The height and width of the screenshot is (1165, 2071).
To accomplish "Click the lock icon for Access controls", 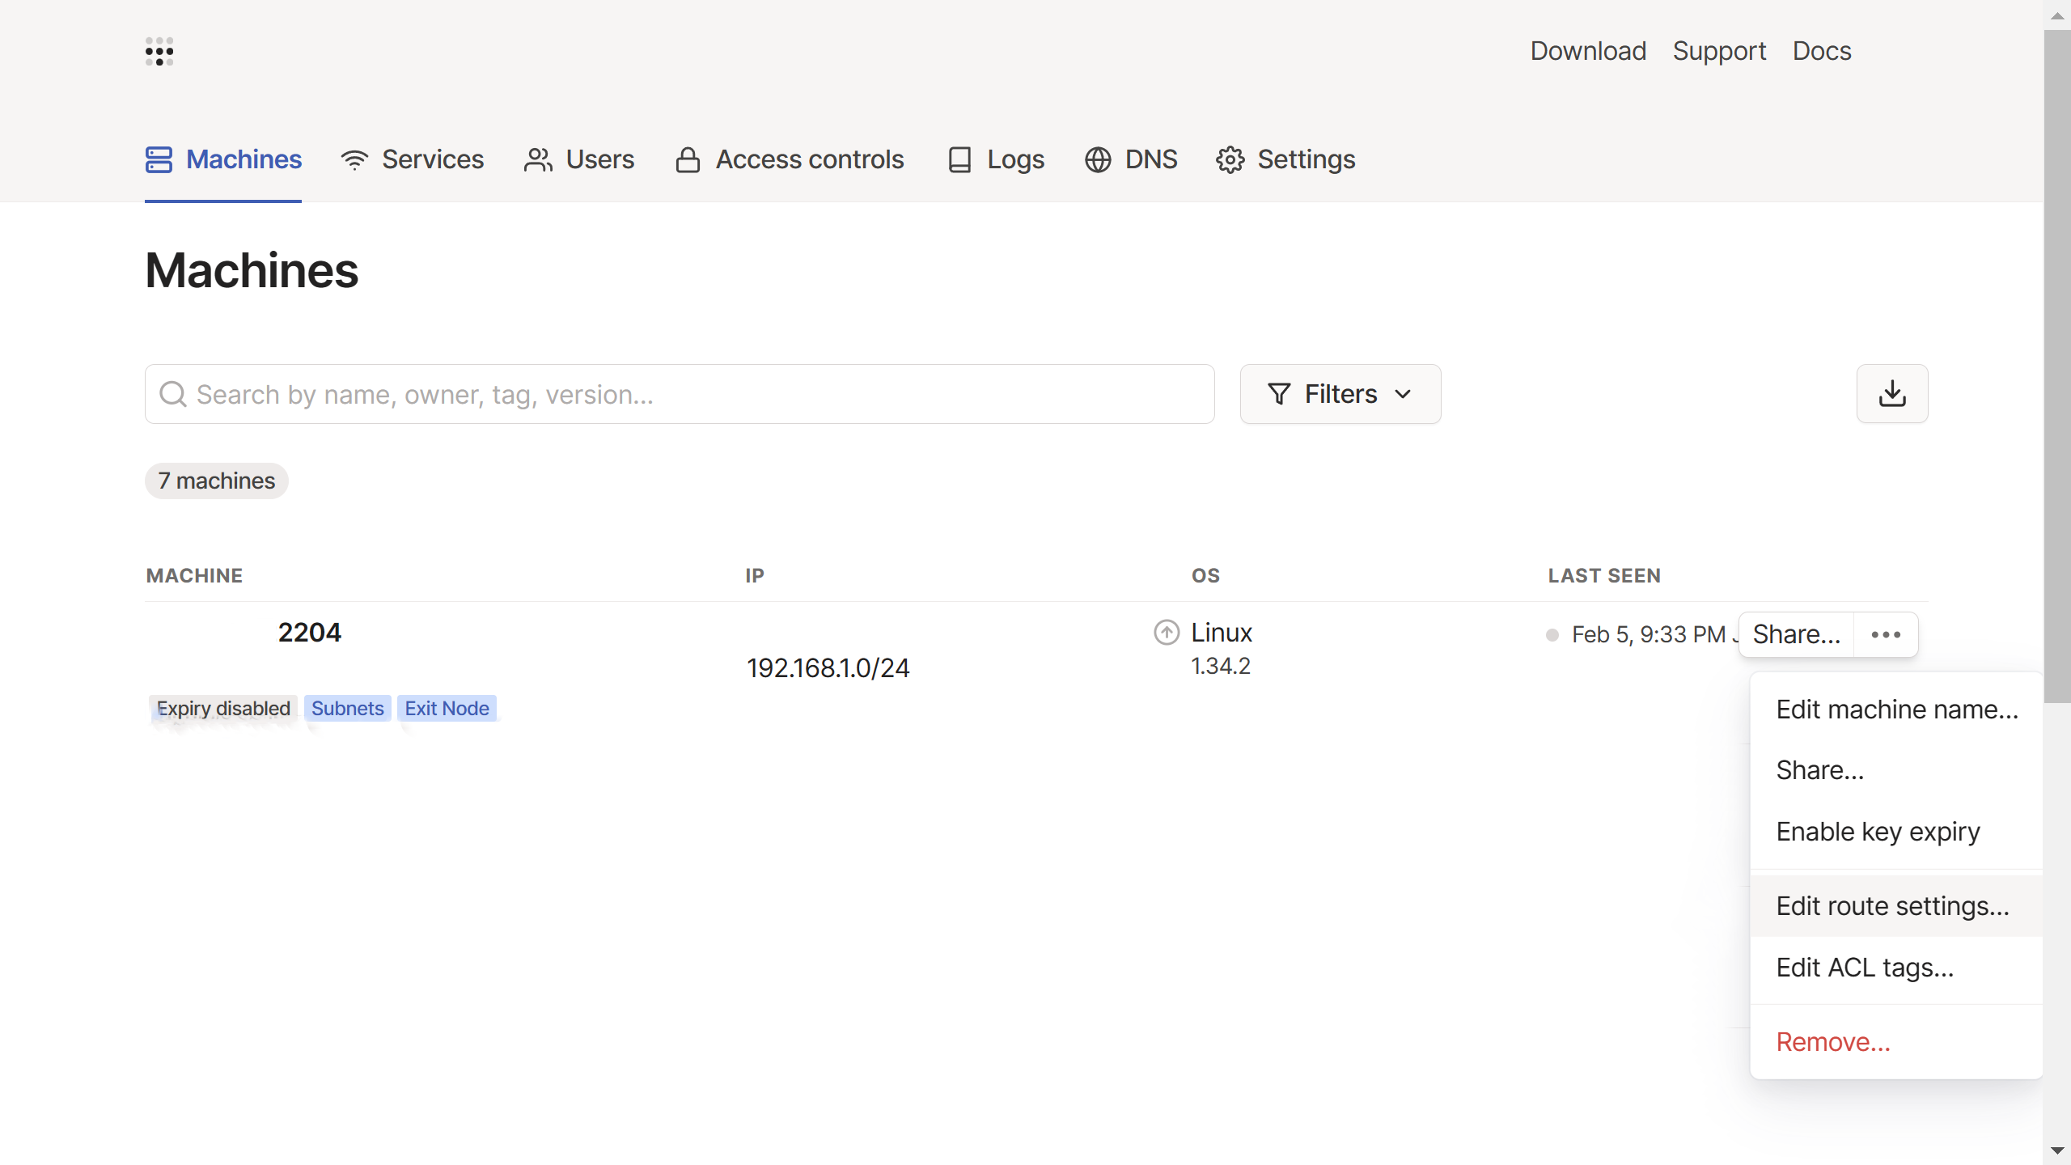I will pos(688,160).
